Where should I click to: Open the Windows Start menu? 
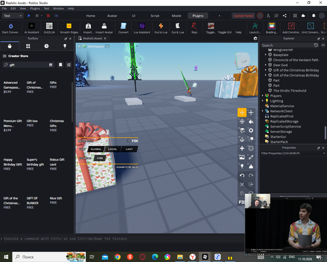click(x=6, y=257)
